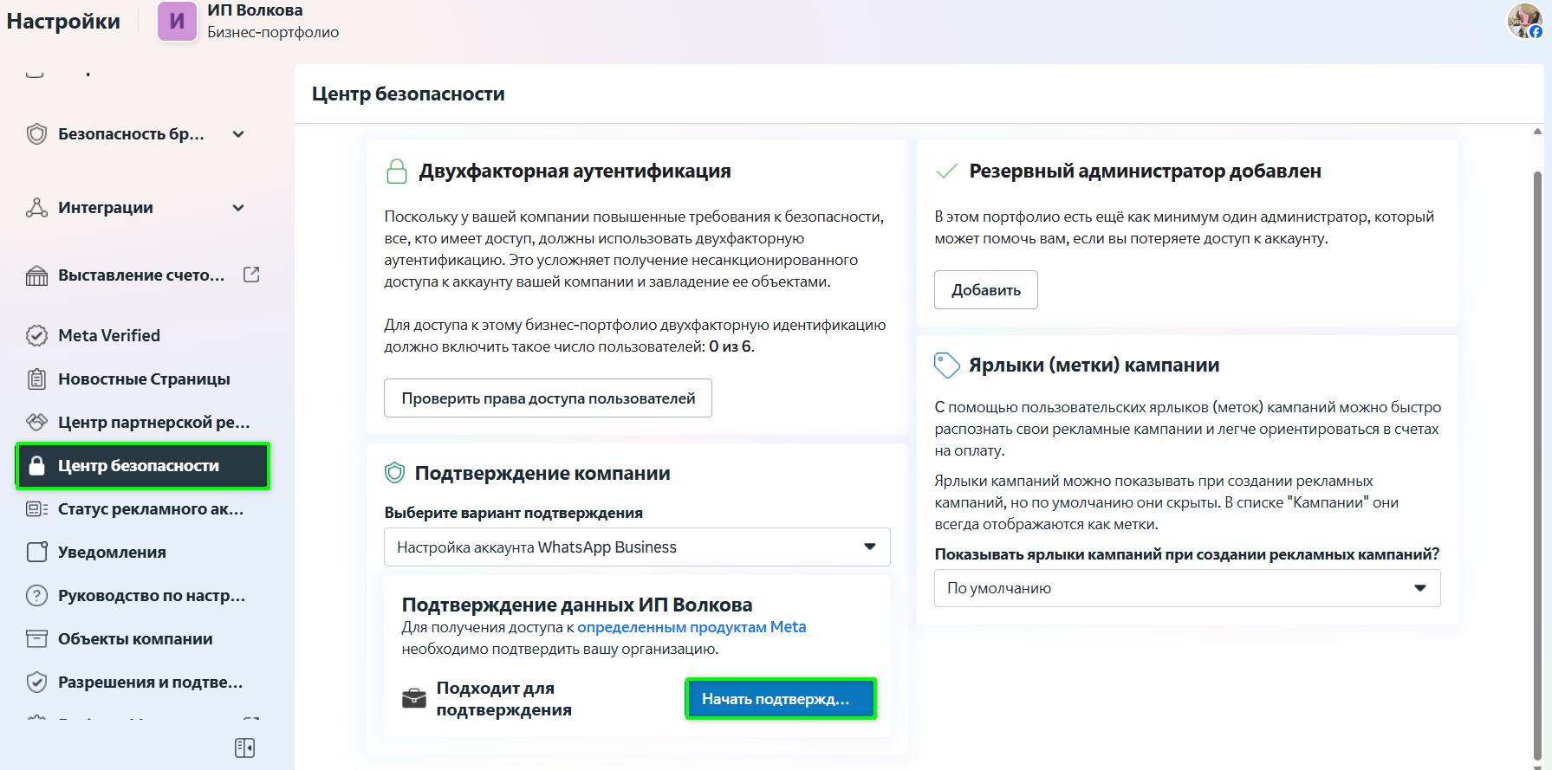Screen dimensions: 1552x770
Task: Click Проверить права доступа пользователей button
Action: (x=548, y=398)
